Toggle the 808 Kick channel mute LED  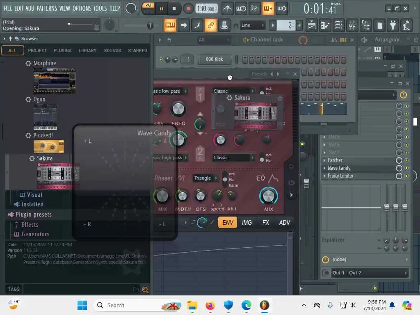[160, 59]
